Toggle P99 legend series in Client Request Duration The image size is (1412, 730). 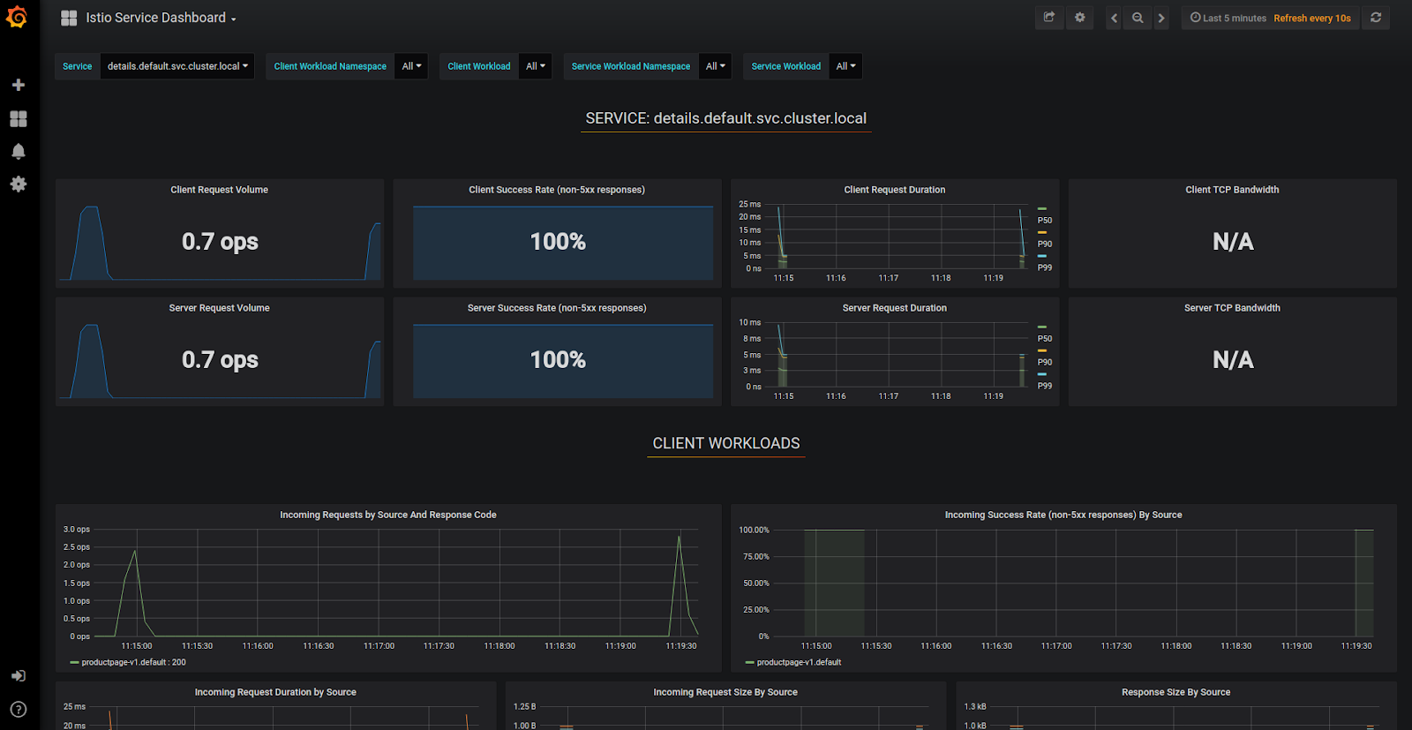coord(1044,267)
